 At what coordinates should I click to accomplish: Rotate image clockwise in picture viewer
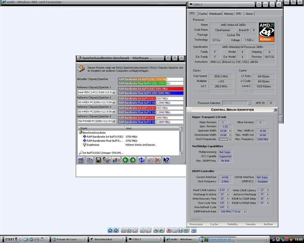156,230
